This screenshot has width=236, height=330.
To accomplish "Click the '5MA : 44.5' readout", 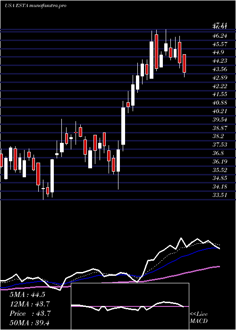I will coord(27,295).
